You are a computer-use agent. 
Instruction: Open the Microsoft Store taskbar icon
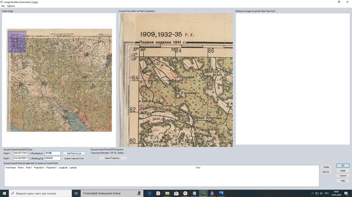[176, 193]
